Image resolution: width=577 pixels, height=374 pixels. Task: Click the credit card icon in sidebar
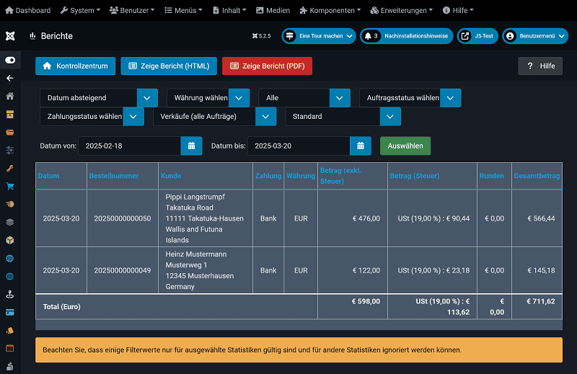10,312
